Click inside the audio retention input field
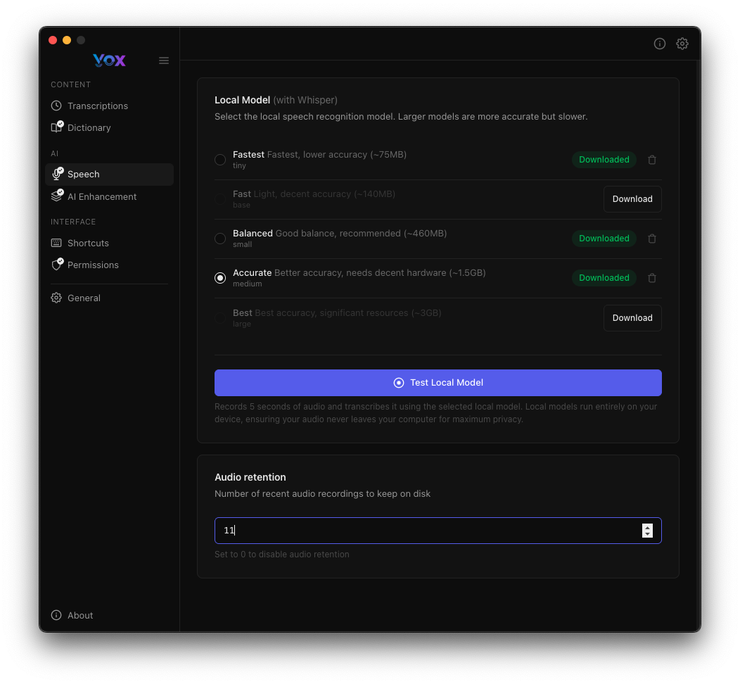740x684 pixels. pyautogui.click(x=422, y=531)
